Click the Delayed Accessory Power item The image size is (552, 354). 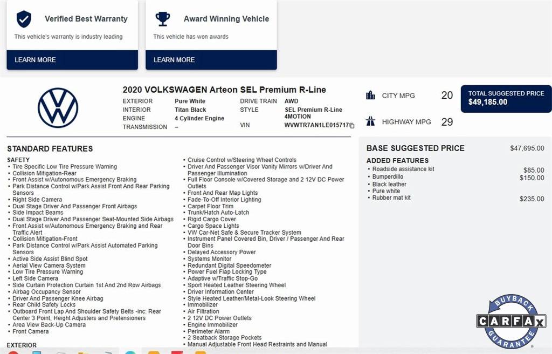coord(222,252)
